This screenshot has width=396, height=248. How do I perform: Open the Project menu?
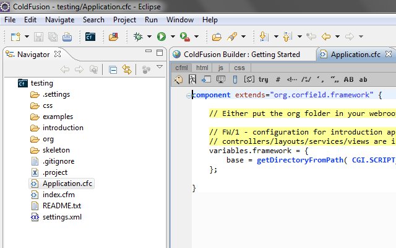[124, 20]
